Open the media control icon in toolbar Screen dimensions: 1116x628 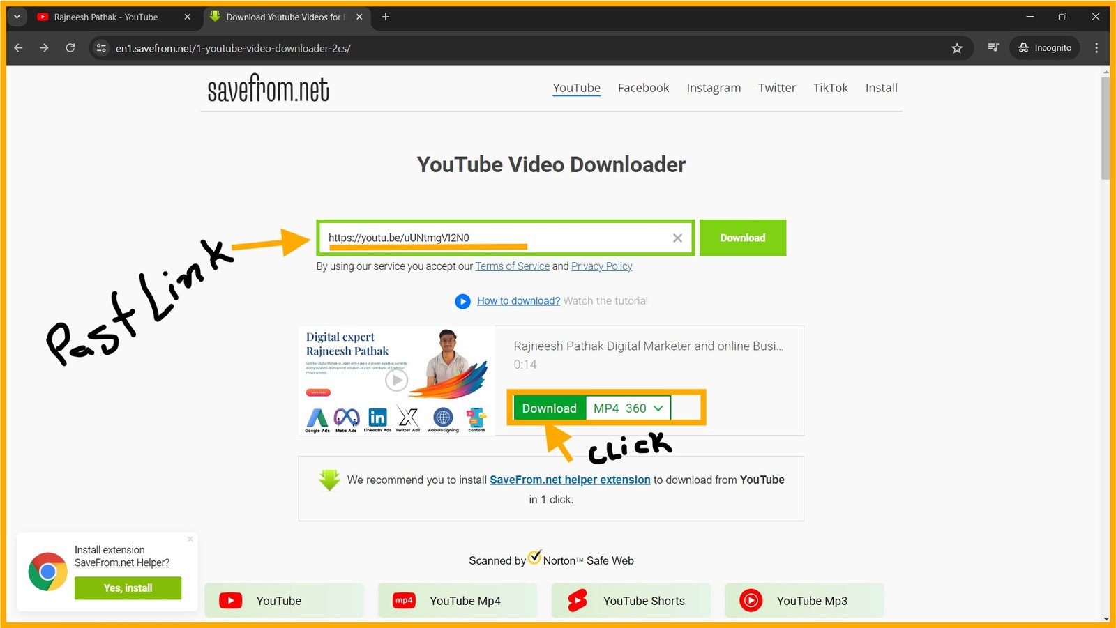pos(993,48)
